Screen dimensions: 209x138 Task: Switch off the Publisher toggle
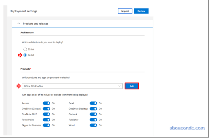(x=93, y=120)
